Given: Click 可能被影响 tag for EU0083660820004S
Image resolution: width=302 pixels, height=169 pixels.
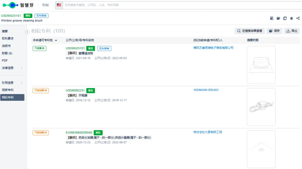Looking at the screenshot, I should click(41, 133).
